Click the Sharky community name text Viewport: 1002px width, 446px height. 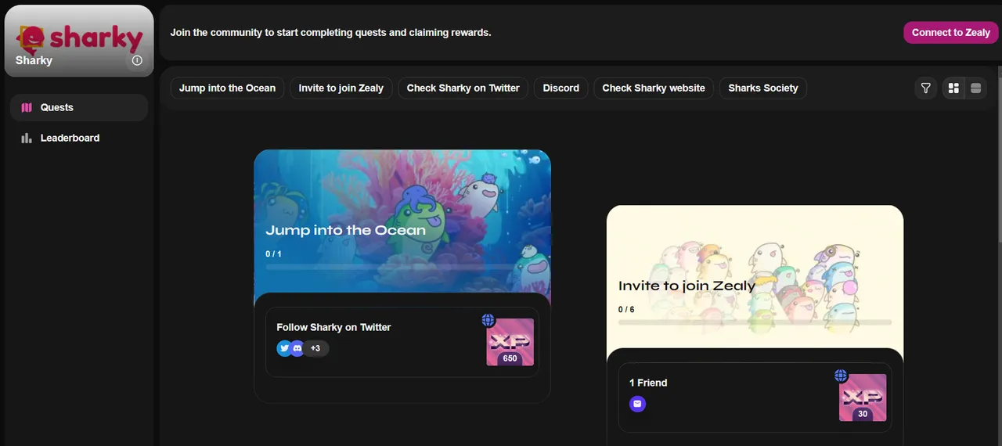click(x=34, y=60)
